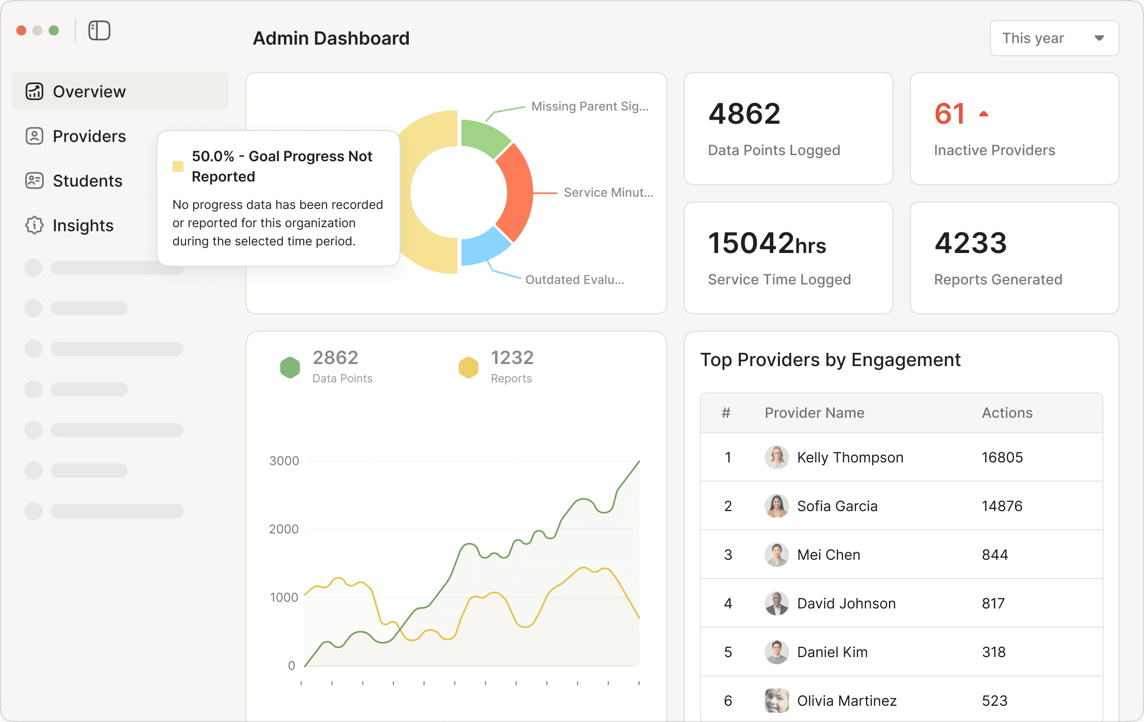Viewport: 1144px width, 722px height.
Task: Click the Outdated Evalu... chart label
Action: tap(575, 280)
